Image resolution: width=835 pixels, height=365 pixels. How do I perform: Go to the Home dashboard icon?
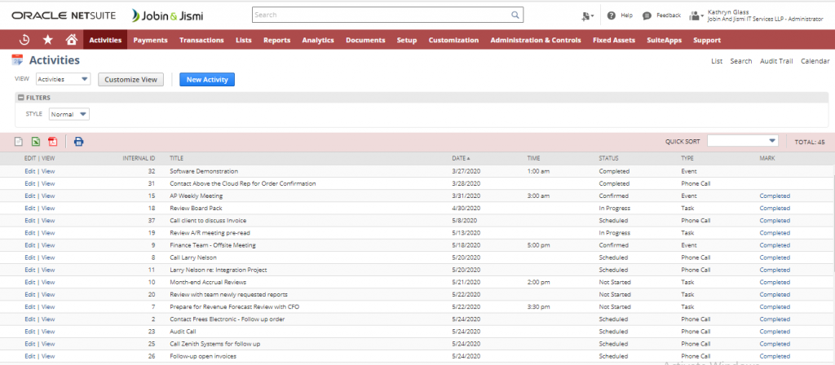(71, 39)
